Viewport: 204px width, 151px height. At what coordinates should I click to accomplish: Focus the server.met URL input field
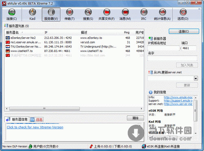[x=171, y=78]
